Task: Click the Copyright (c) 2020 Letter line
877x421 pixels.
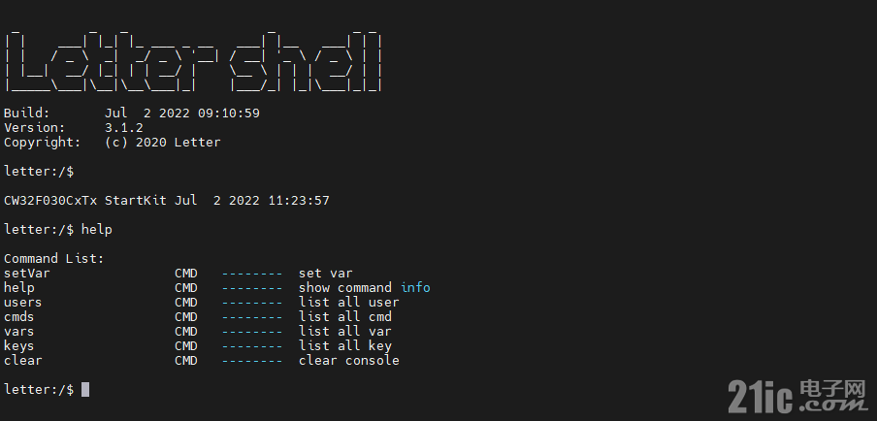Action: coord(113,143)
